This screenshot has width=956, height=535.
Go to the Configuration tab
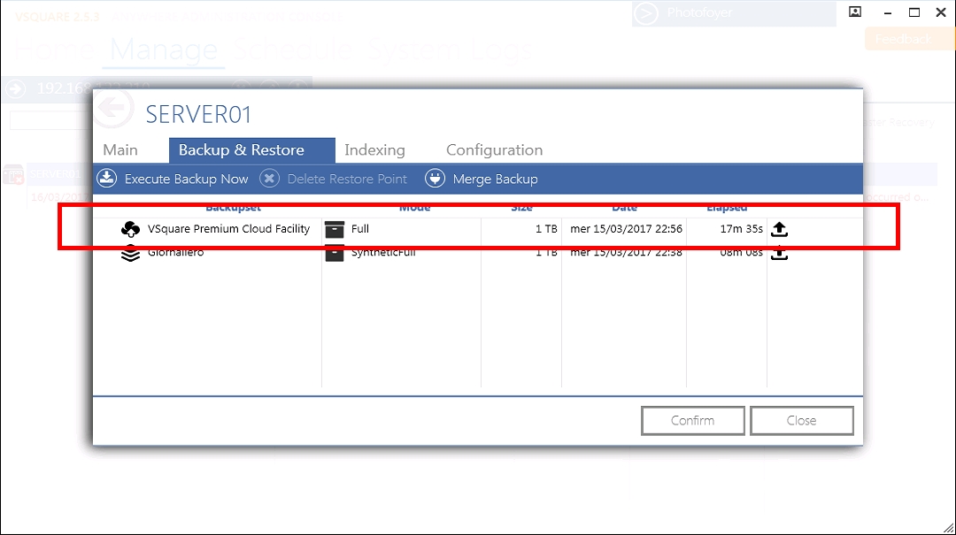494,150
